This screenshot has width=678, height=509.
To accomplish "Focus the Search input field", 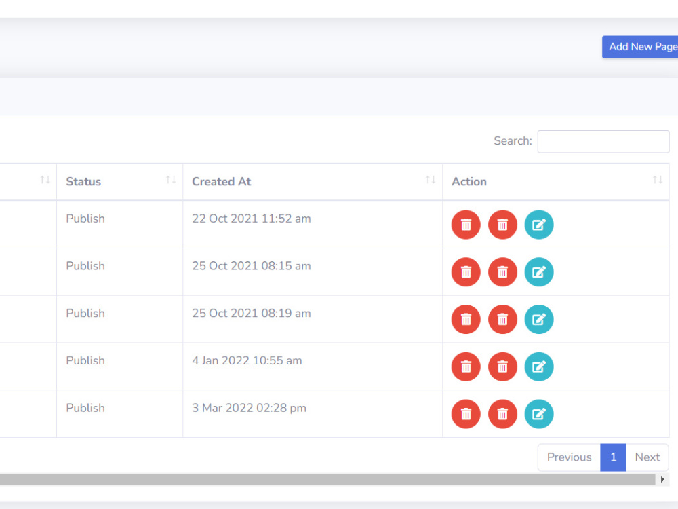I will [x=603, y=142].
